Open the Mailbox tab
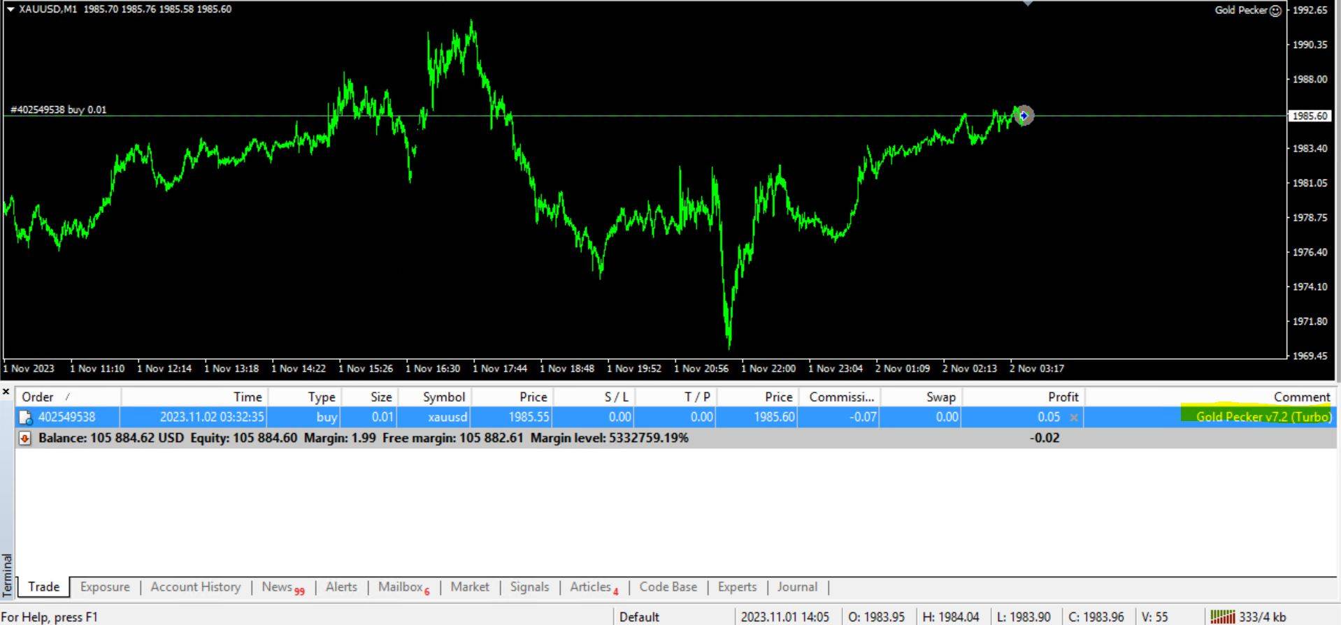The width and height of the screenshot is (1341, 625). (401, 587)
